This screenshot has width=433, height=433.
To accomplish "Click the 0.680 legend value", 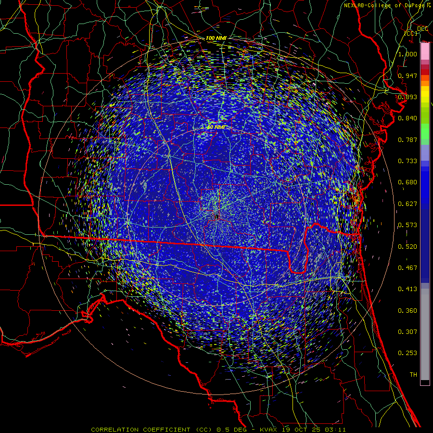I will click(408, 182).
